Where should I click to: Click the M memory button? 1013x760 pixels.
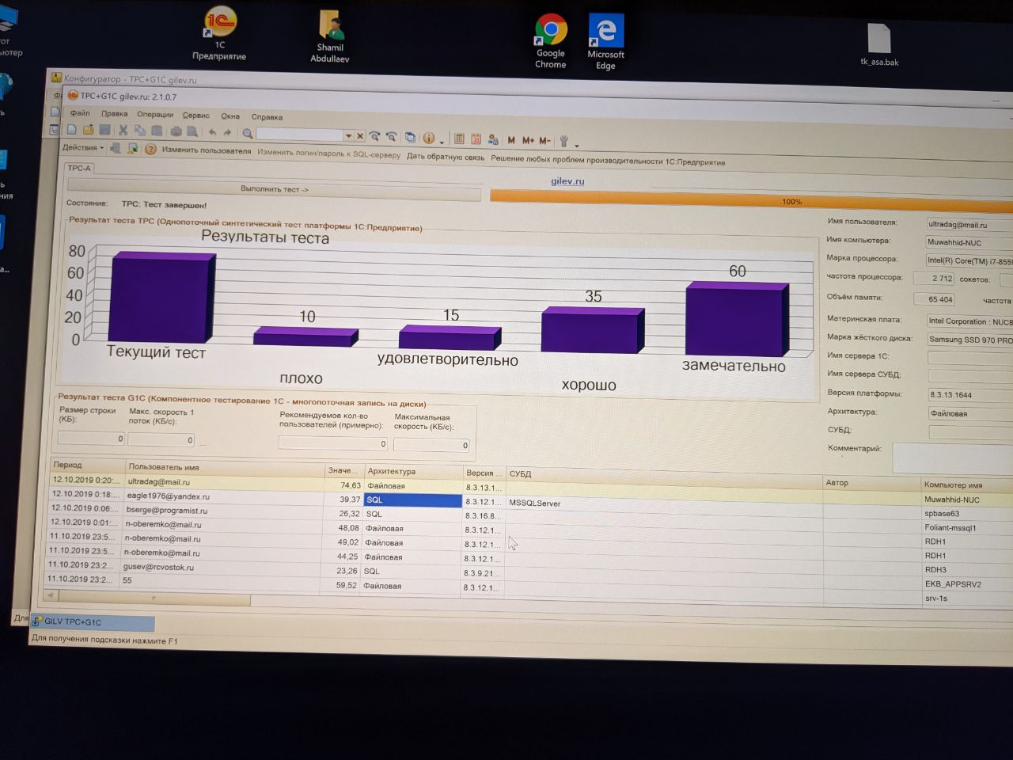coord(511,140)
